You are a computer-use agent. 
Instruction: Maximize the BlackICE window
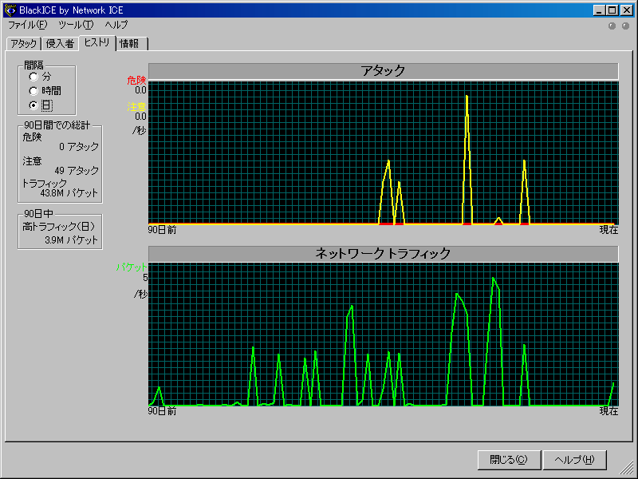point(612,10)
